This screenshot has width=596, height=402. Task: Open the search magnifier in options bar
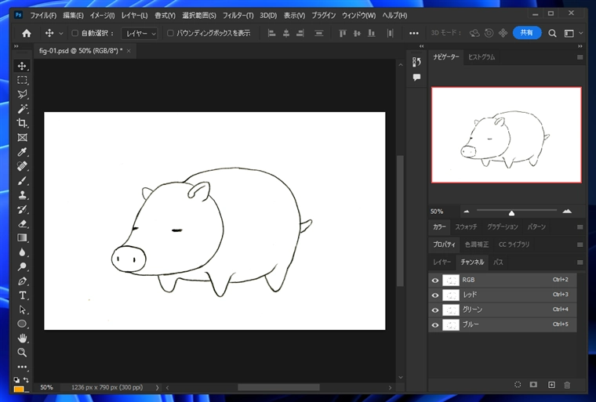[x=552, y=34]
